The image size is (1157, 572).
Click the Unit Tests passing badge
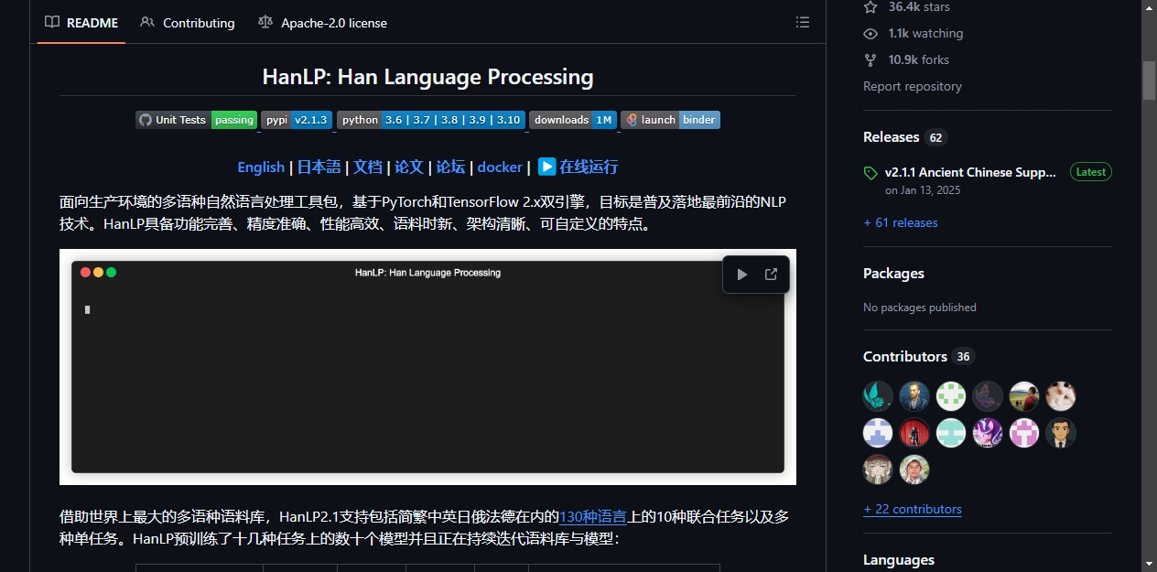[196, 120]
